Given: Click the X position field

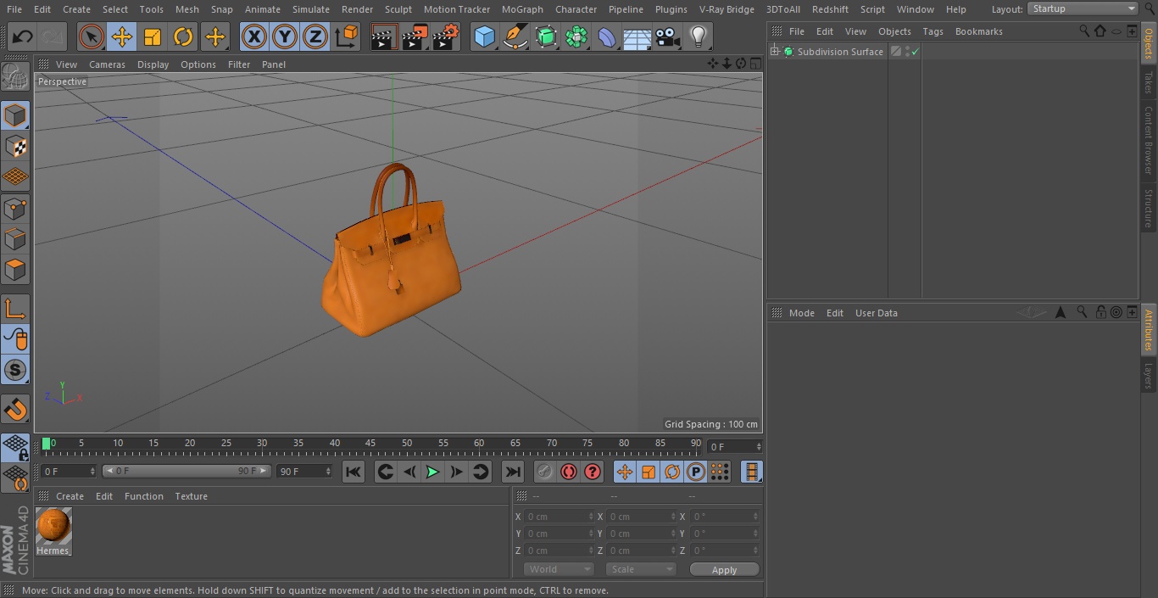Looking at the screenshot, I should coord(558,517).
